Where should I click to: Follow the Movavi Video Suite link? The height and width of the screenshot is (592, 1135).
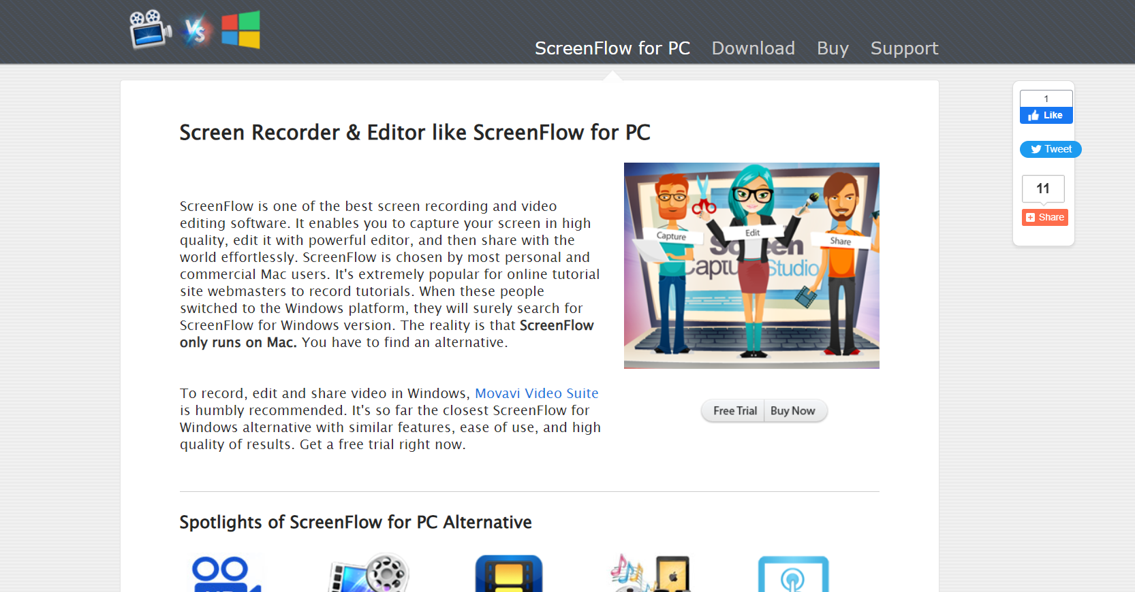pyautogui.click(x=536, y=393)
